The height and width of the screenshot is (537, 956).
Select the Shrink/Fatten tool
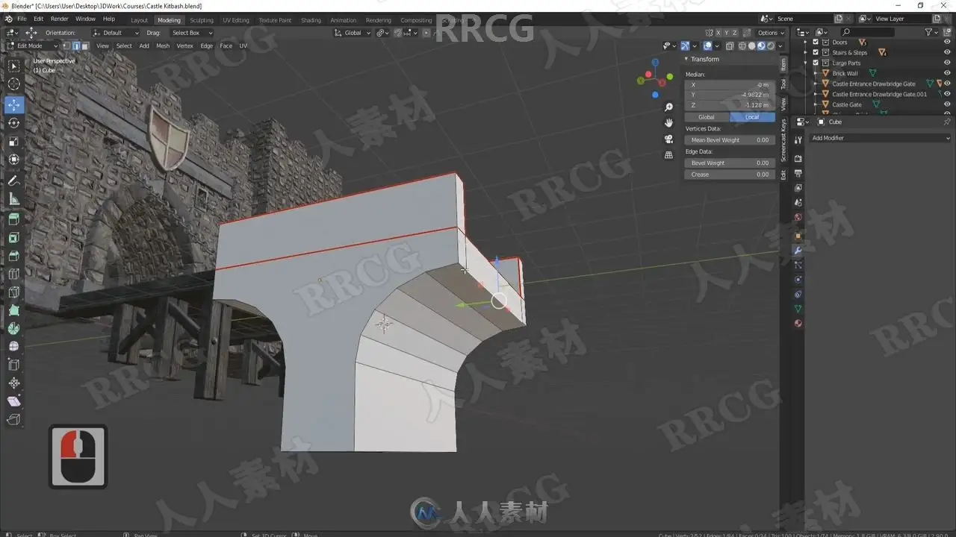[x=14, y=383]
